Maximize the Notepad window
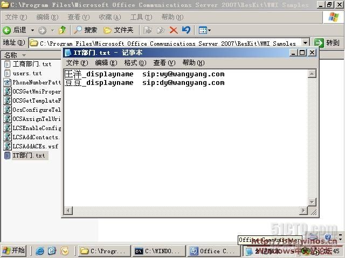This screenshot has width=345, height=258. [302, 53]
